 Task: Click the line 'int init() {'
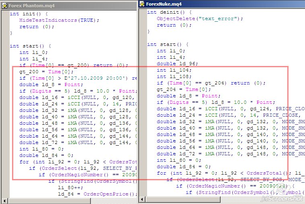29,14
